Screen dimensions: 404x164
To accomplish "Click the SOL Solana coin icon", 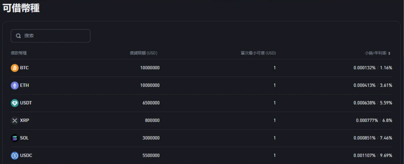I will coord(14,138).
